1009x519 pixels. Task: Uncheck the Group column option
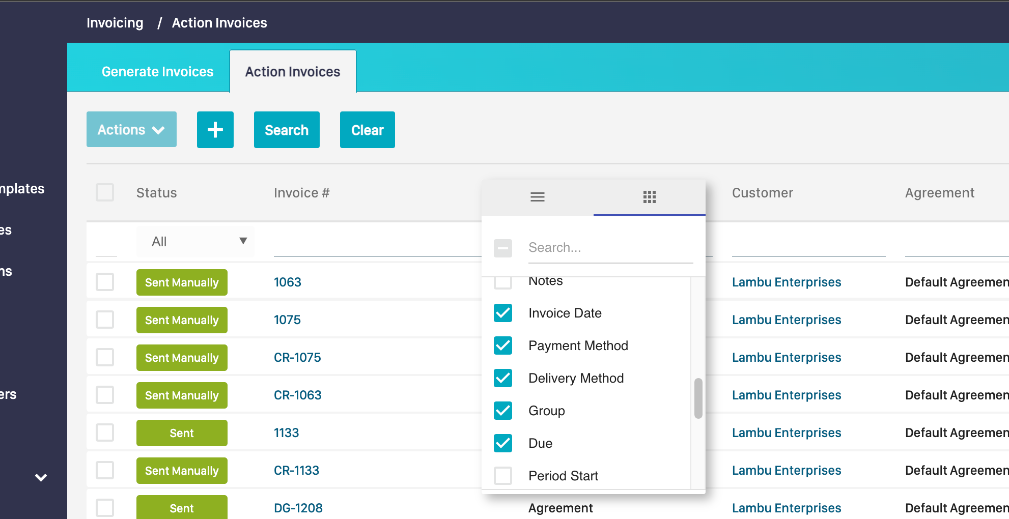[x=502, y=411]
